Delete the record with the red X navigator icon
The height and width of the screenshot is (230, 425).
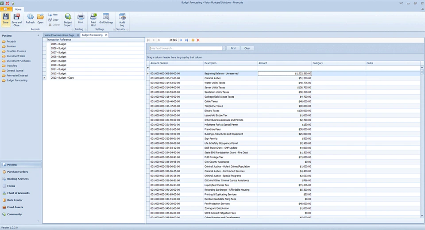pos(198,40)
